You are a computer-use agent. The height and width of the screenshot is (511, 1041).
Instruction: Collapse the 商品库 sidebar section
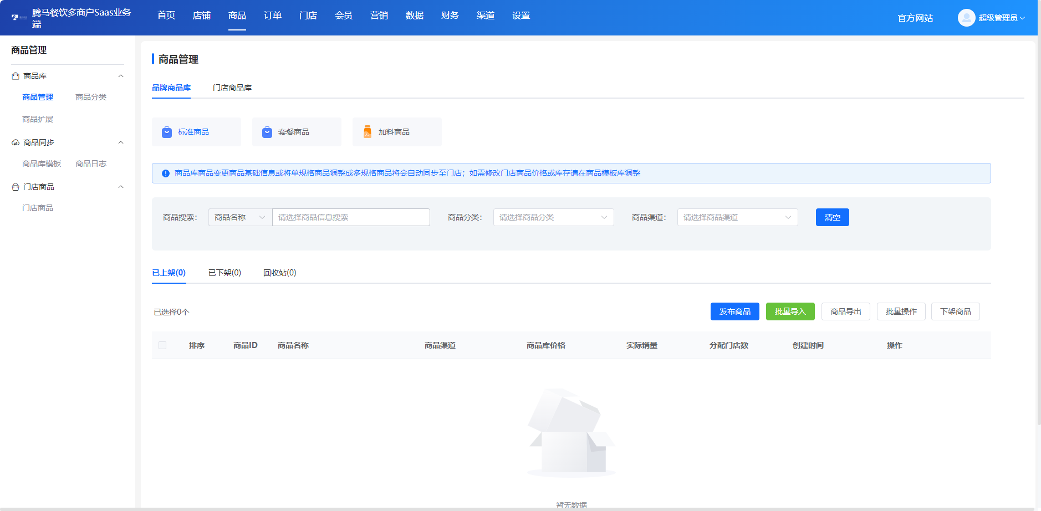point(121,76)
